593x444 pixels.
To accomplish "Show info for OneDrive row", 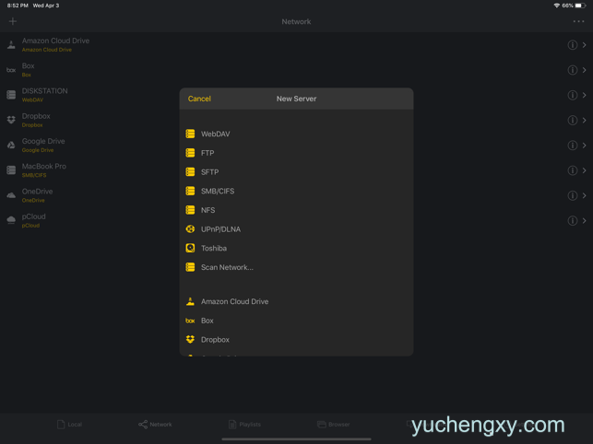I will pyautogui.click(x=572, y=195).
